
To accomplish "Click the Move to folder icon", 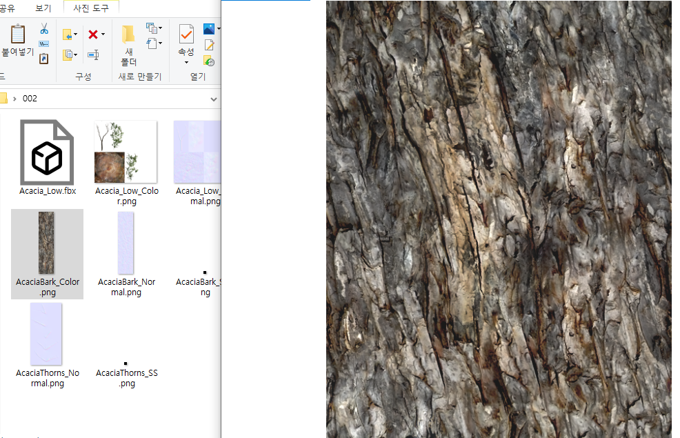I will (68, 34).
